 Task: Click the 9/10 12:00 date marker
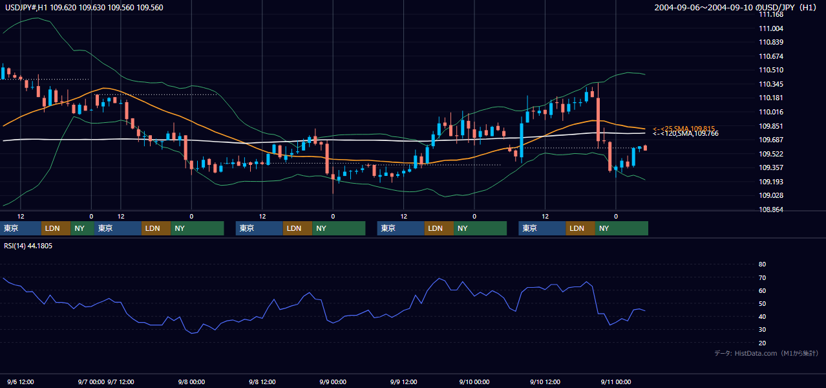(x=545, y=382)
